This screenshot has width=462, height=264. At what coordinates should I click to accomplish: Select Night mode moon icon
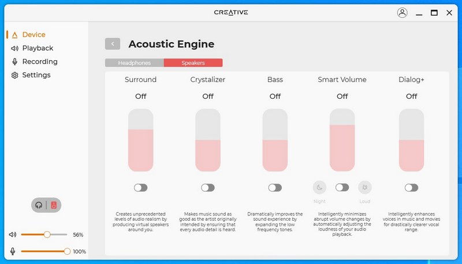[319, 187]
